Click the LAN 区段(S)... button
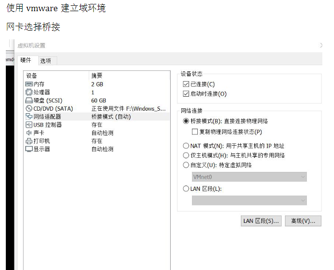The image size is (334, 270). [261, 221]
